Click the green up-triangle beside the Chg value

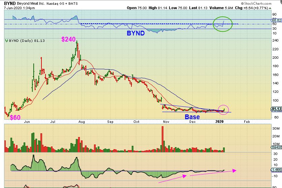coord(270,8)
